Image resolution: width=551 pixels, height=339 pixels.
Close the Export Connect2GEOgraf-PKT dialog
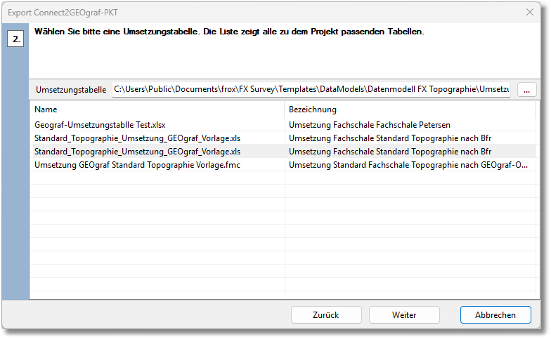(530, 12)
